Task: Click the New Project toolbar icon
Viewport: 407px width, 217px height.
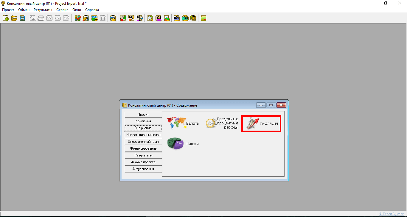Action: (x=6, y=18)
